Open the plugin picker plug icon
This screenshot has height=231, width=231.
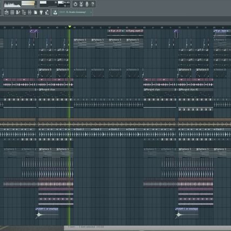(x=41, y=12)
